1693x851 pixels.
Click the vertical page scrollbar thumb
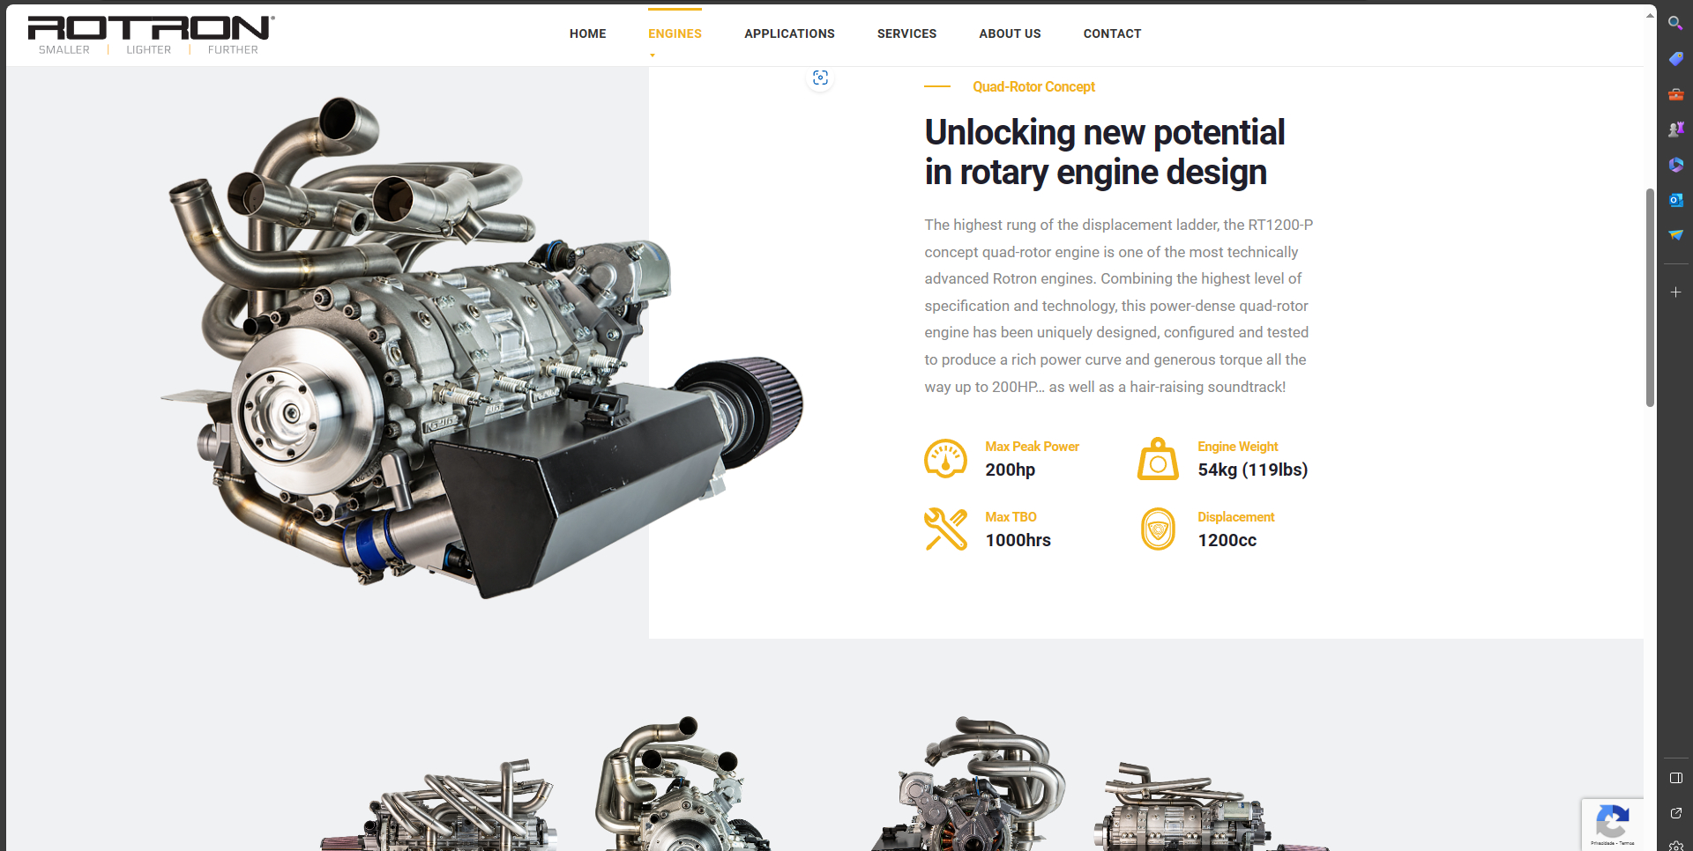1650,297
